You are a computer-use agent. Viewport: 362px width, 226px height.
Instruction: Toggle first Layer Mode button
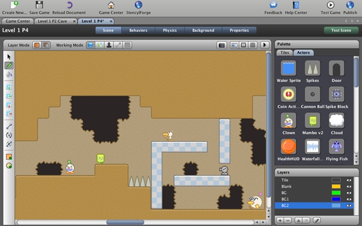37,45
